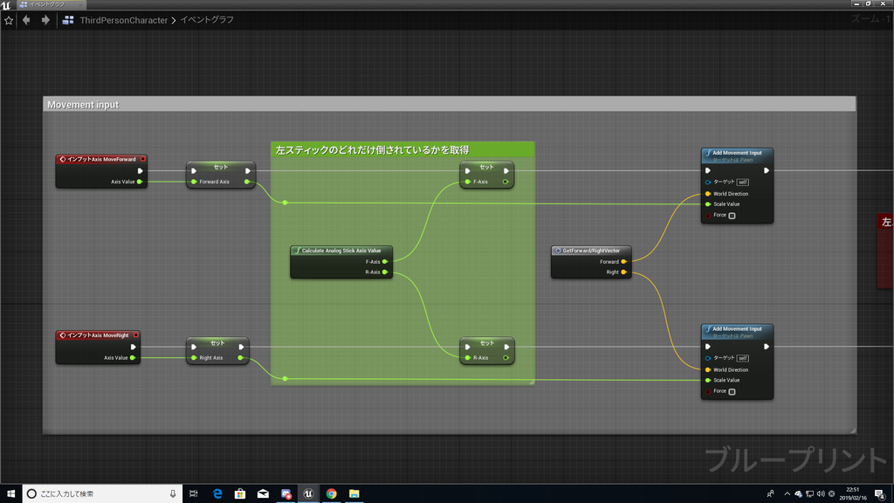Viewport: 894px width, 503px height.
Task: Launch Microsoft Edge from taskbar
Action: click(217, 494)
